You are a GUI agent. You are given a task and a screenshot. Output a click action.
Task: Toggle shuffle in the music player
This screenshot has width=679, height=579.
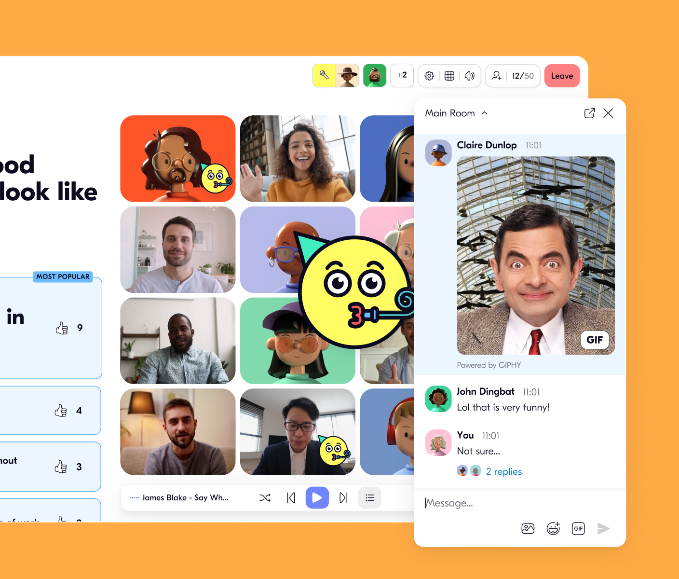click(265, 497)
